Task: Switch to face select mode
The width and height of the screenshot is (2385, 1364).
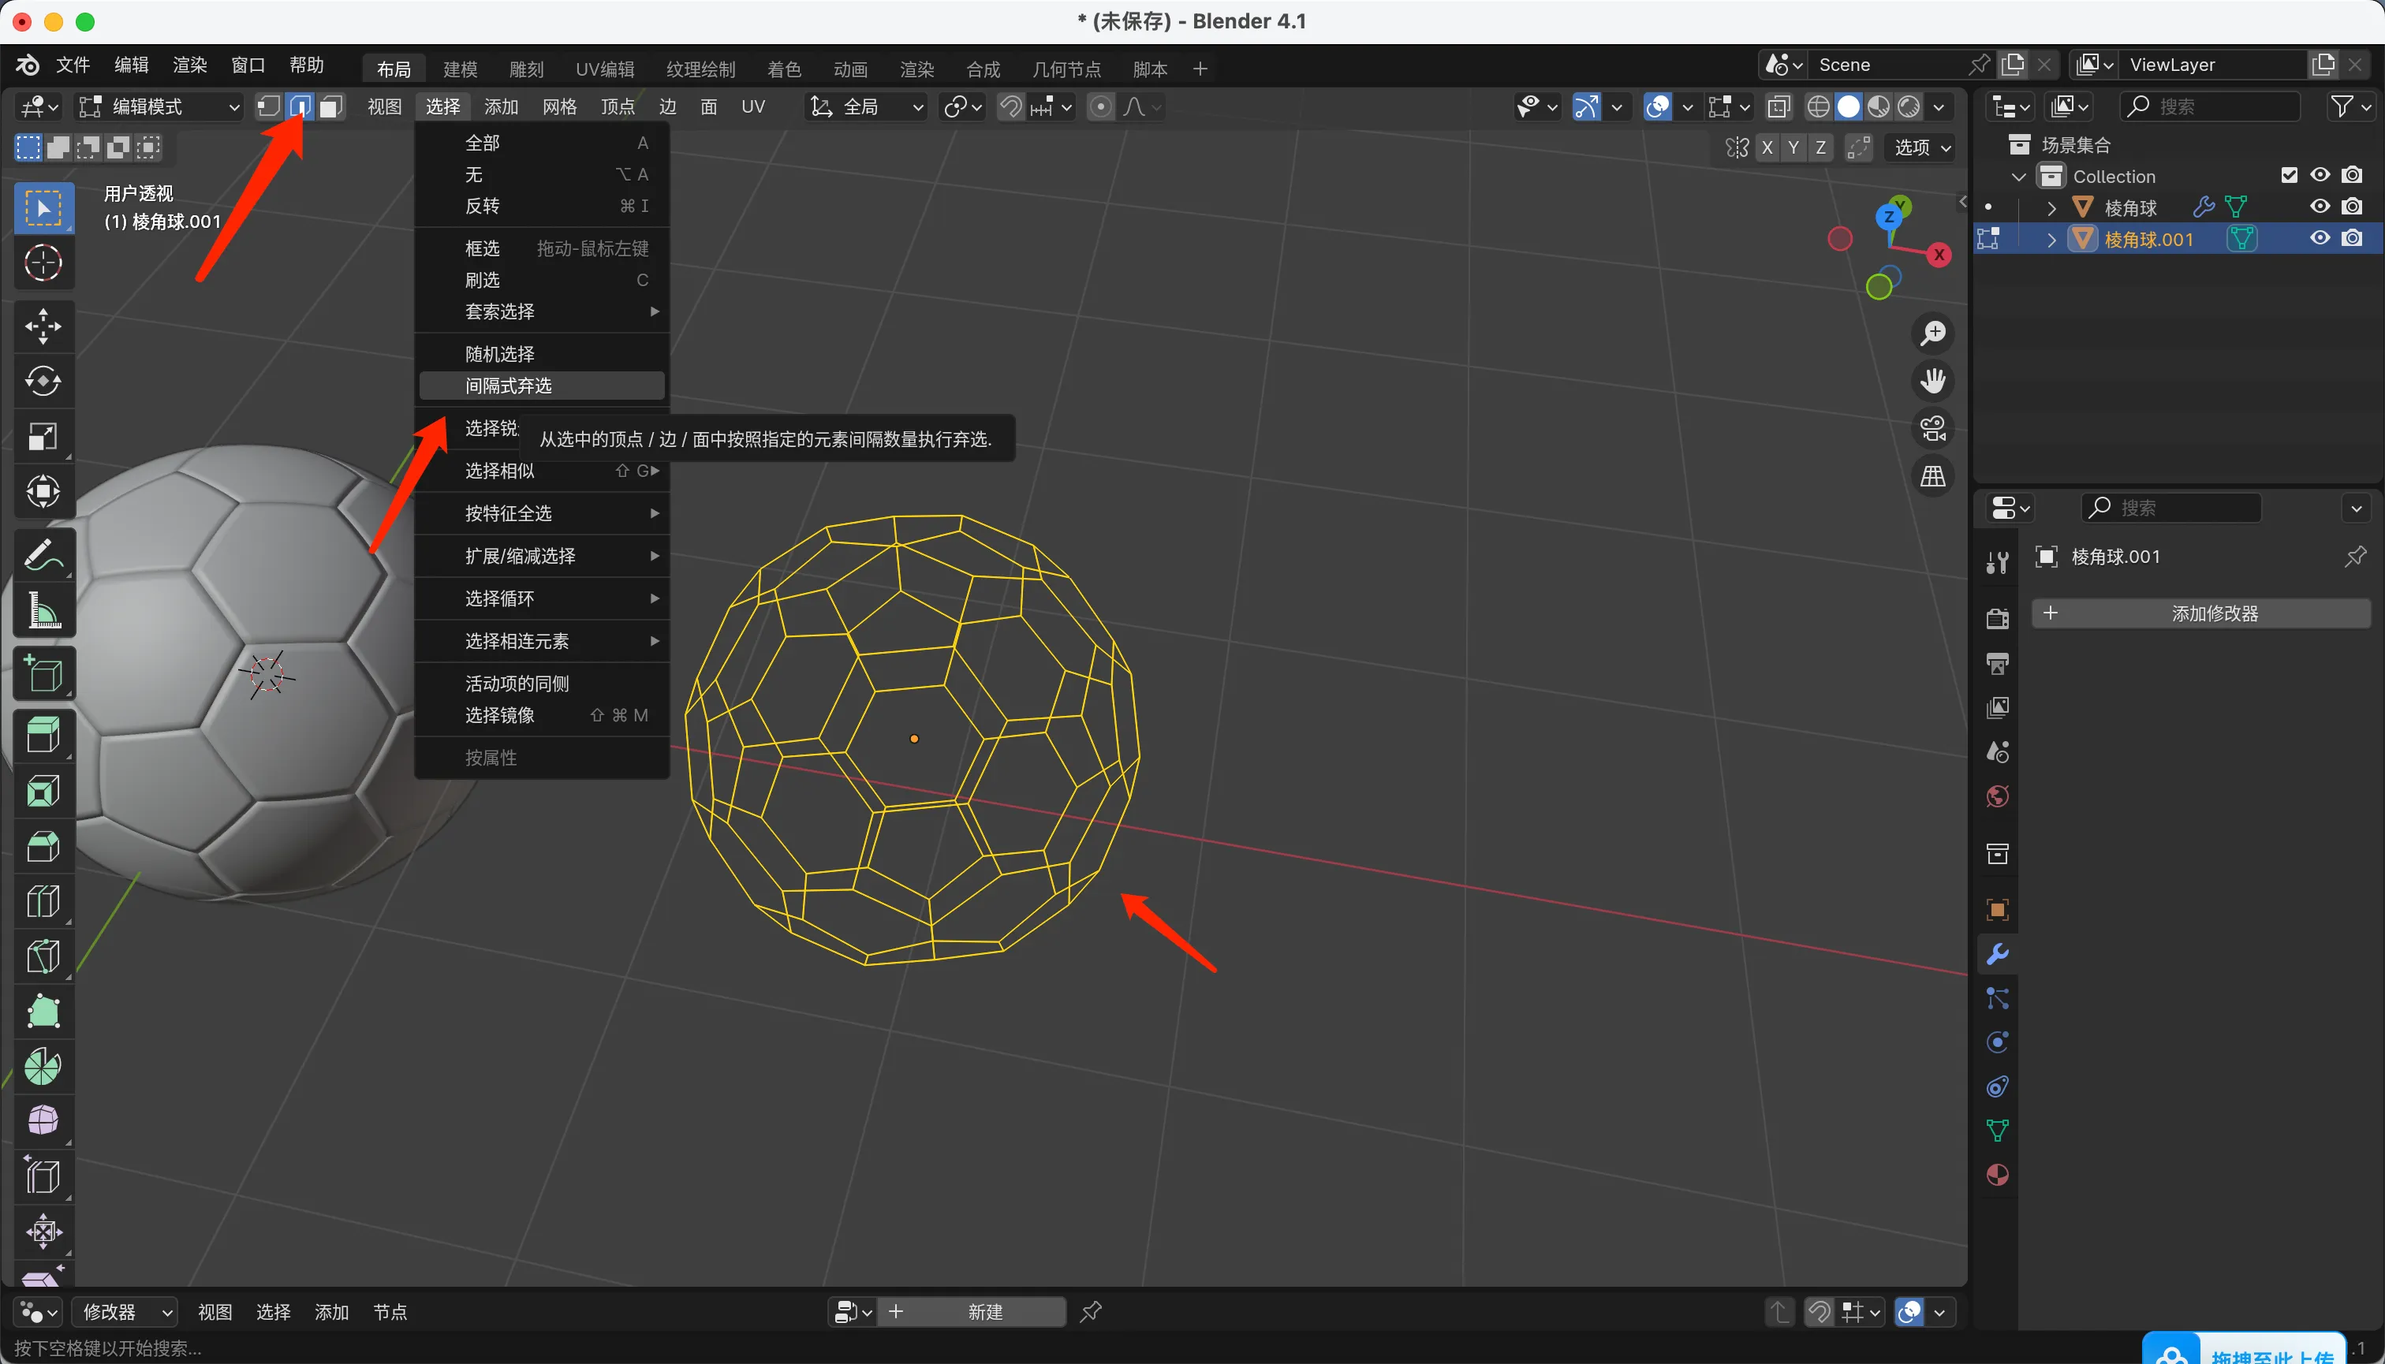Action: pos(330,106)
